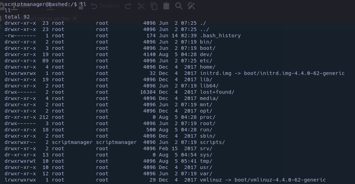355x184 pixels.
Task: Click the 'lost+found/' directory name
Action: pyautogui.click(x=217, y=92)
